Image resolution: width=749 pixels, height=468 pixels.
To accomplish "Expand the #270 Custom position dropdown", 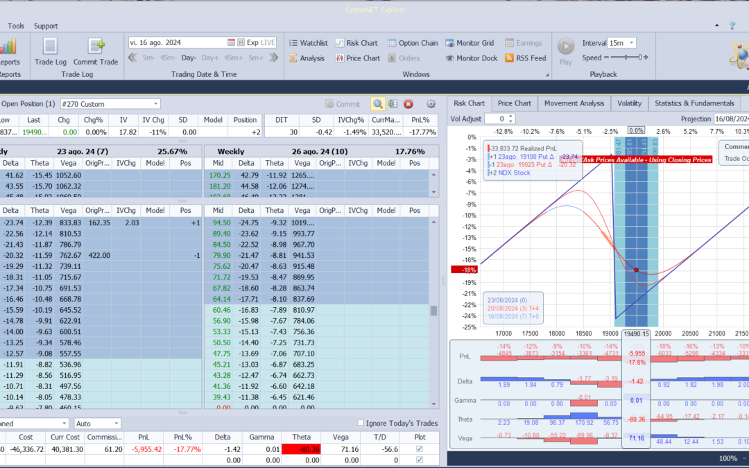I will (x=155, y=104).
